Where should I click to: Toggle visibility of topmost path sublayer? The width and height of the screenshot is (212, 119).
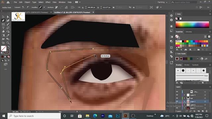tap(177, 92)
